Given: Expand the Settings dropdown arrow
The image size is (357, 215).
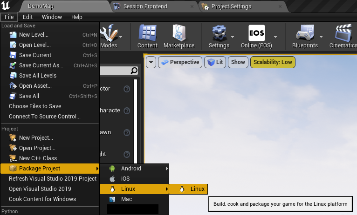Looking at the screenshot, I should [233, 37].
